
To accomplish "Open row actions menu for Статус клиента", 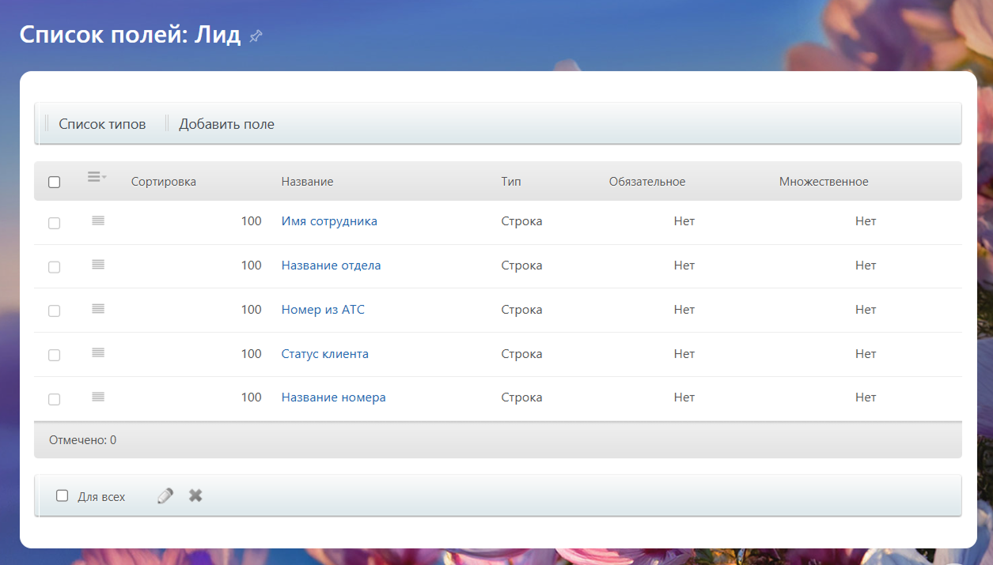I will [x=98, y=353].
